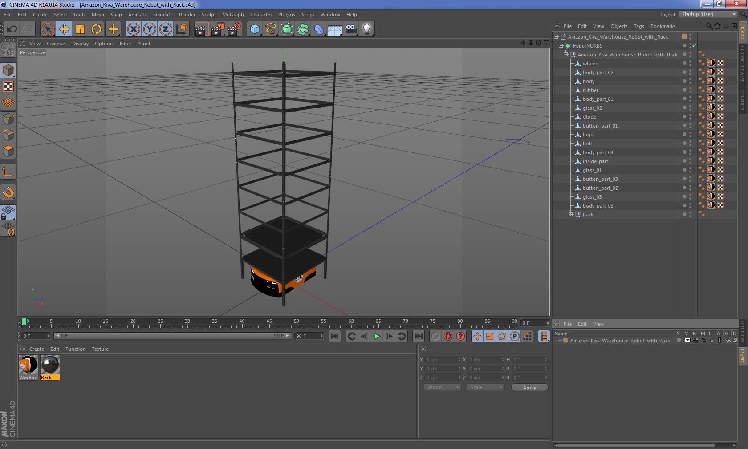Select the Live Selection tool
Screen dimensions: 748x449
coord(48,29)
